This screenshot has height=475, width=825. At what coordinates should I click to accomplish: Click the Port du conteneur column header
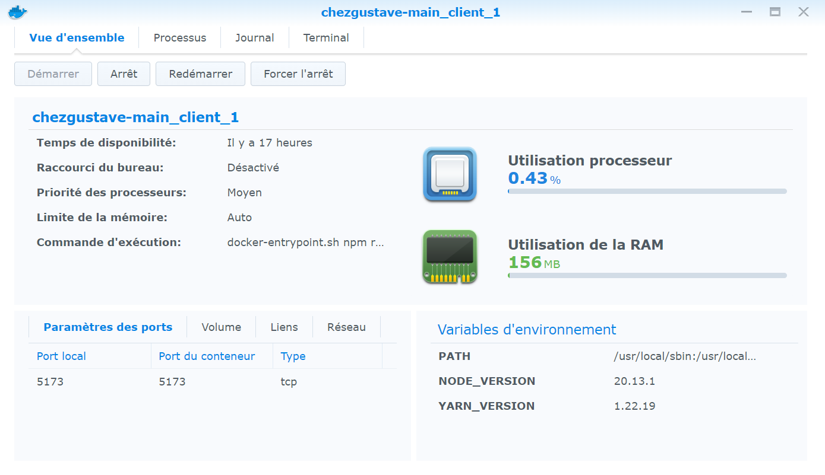207,356
